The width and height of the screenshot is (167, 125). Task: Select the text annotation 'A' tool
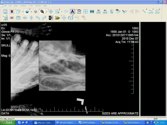click(x=72, y=12)
